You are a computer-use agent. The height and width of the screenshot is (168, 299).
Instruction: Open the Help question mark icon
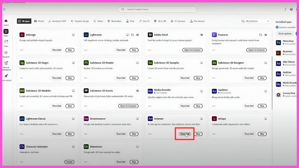coord(291,9)
